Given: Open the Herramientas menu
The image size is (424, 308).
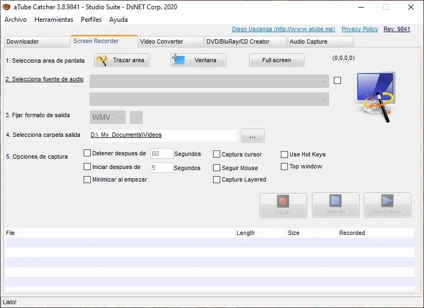Looking at the screenshot, I should 54,20.
